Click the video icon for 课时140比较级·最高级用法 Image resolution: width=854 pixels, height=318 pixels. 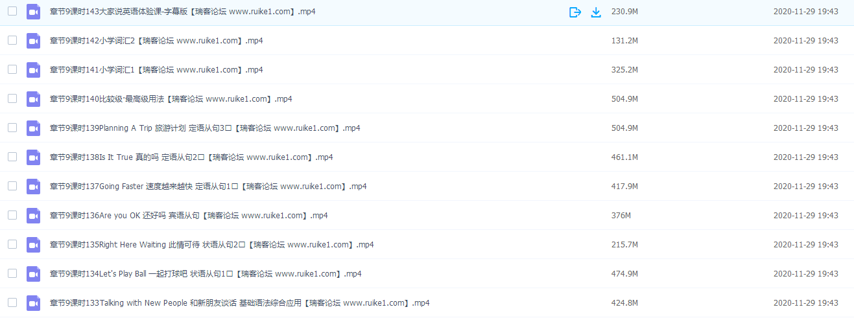point(33,99)
